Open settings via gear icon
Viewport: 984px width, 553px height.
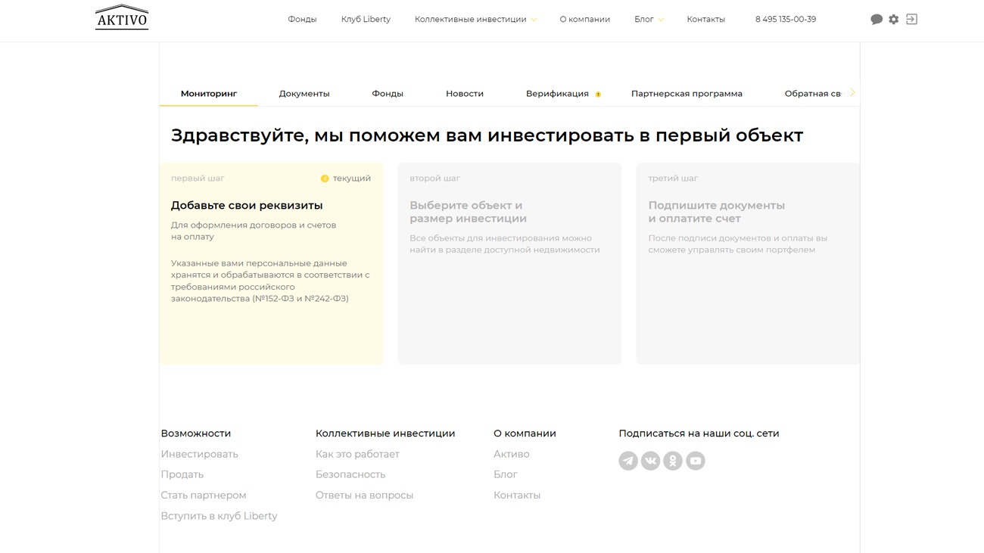pos(894,20)
